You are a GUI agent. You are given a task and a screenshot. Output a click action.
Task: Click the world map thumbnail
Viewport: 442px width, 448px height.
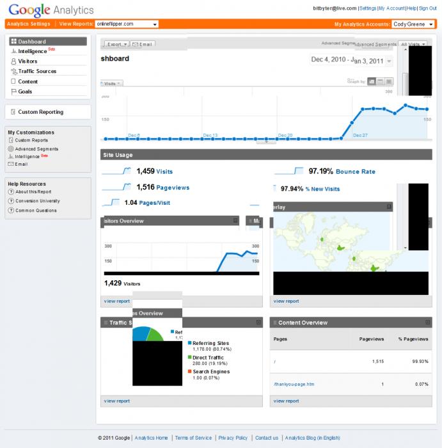pyautogui.click(x=351, y=241)
